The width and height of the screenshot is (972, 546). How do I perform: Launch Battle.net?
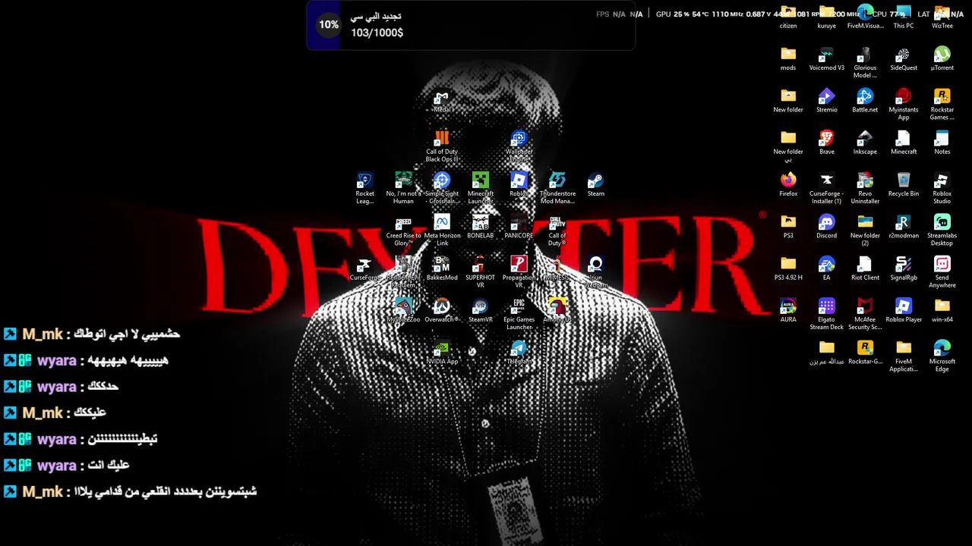[x=865, y=101]
